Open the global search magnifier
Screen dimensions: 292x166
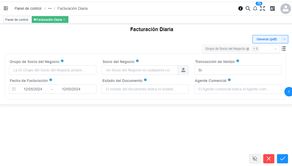(x=248, y=8)
